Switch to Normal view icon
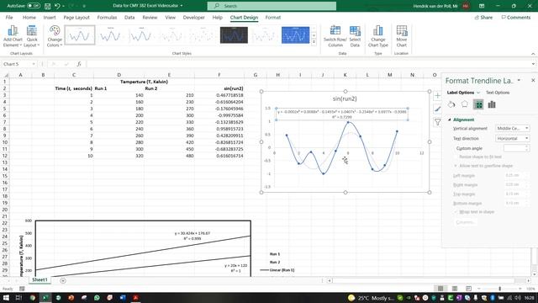Screen dimensions: 538x303 coord(440,289)
